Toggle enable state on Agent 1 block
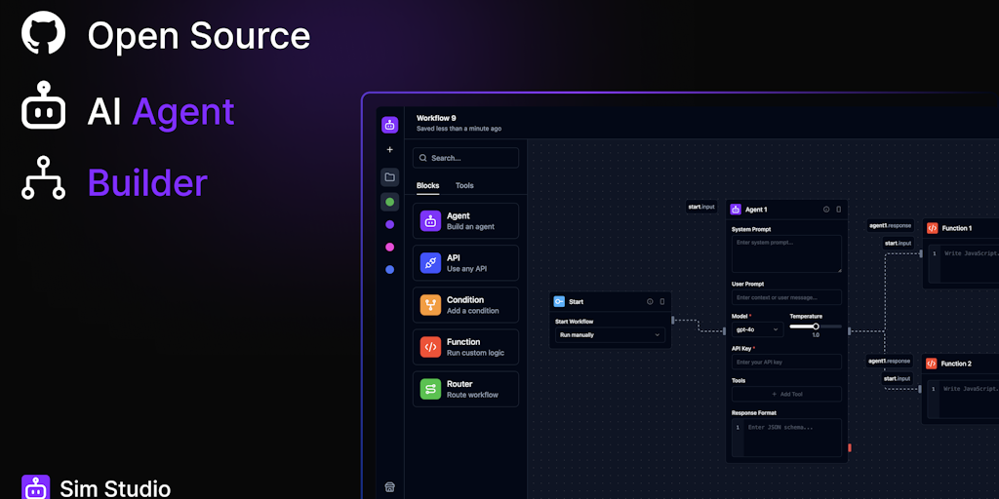This screenshot has height=499, width=999. point(825,210)
